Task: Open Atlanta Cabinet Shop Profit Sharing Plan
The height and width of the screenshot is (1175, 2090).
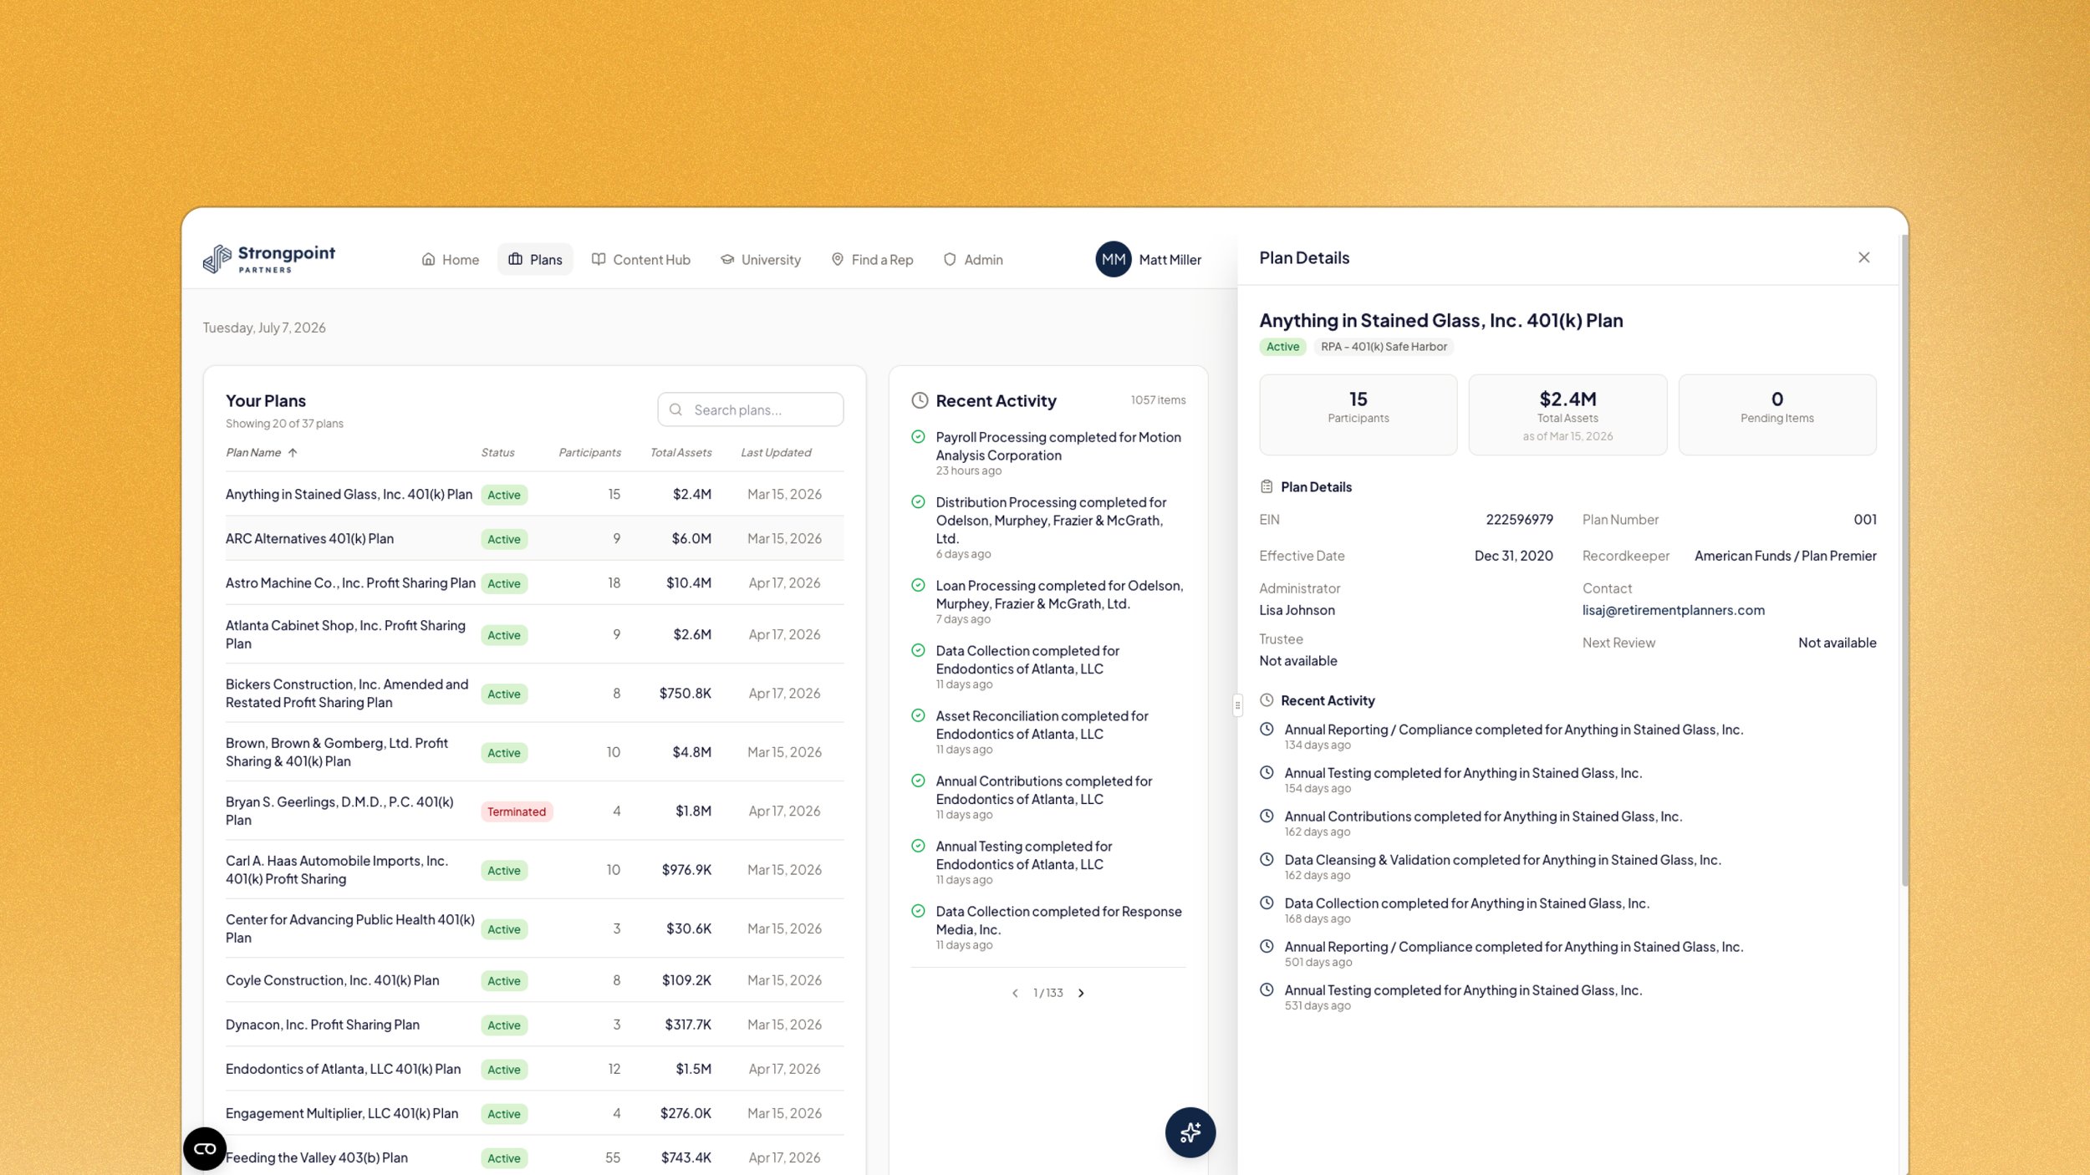Action: (x=534, y=634)
